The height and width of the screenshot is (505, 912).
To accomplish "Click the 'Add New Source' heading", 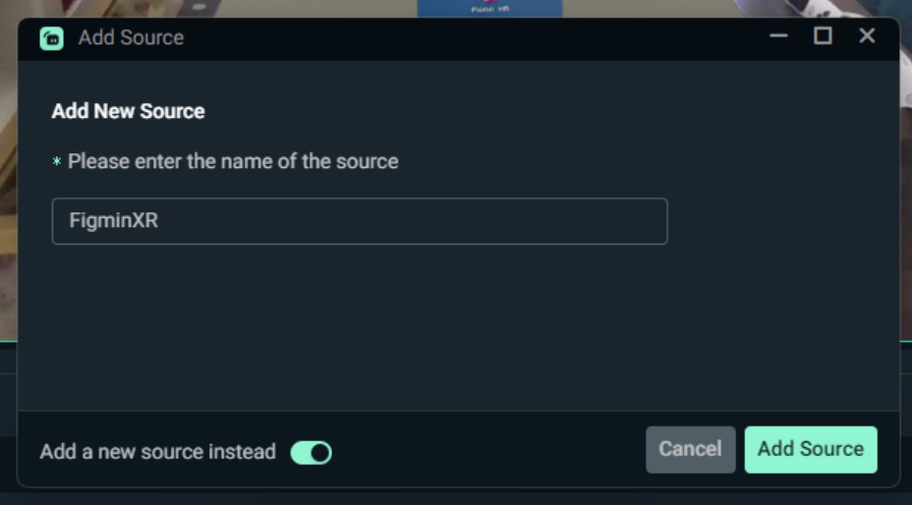I will (128, 111).
